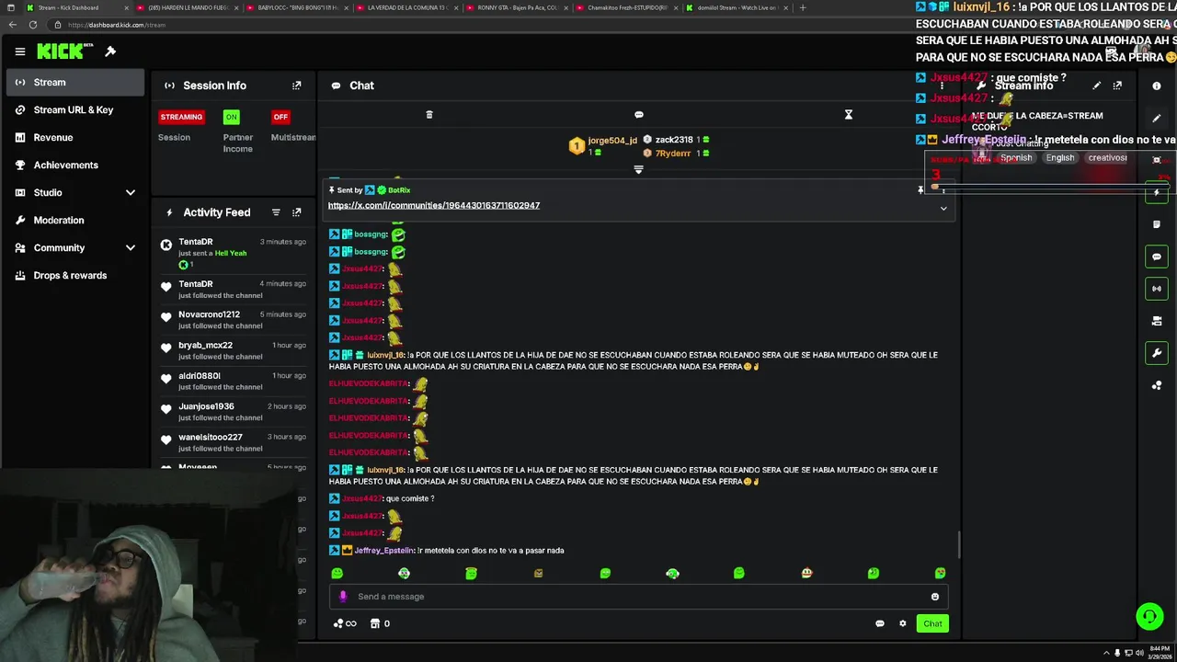Edit Stream Info with pencil icon
The width and height of the screenshot is (1177, 662).
click(x=1096, y=86)
